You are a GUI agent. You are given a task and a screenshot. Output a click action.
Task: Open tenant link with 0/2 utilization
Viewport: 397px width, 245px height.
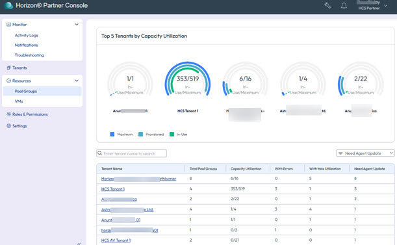[x=130, y=230]
